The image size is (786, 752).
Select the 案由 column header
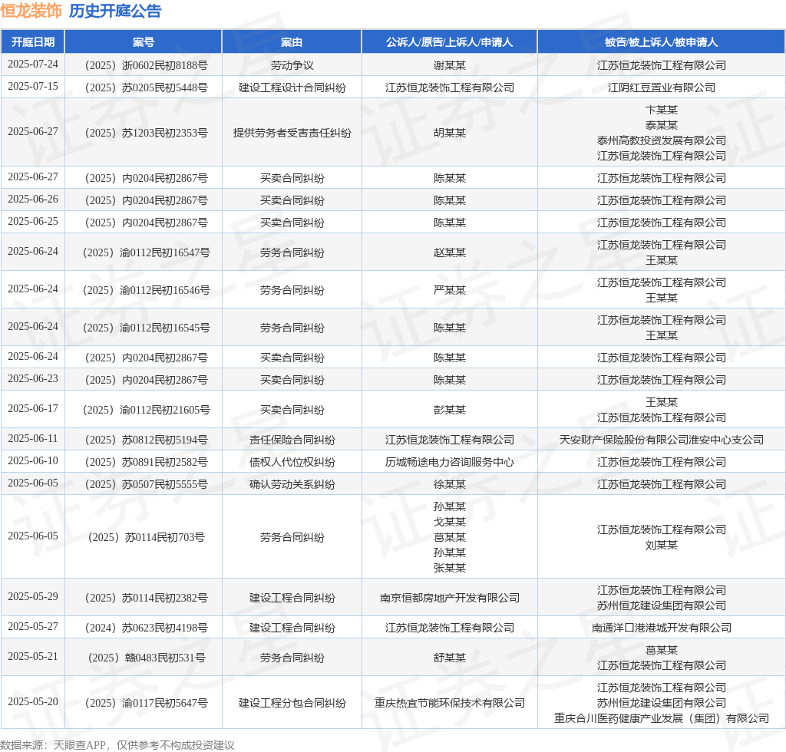tap(292, 42)
